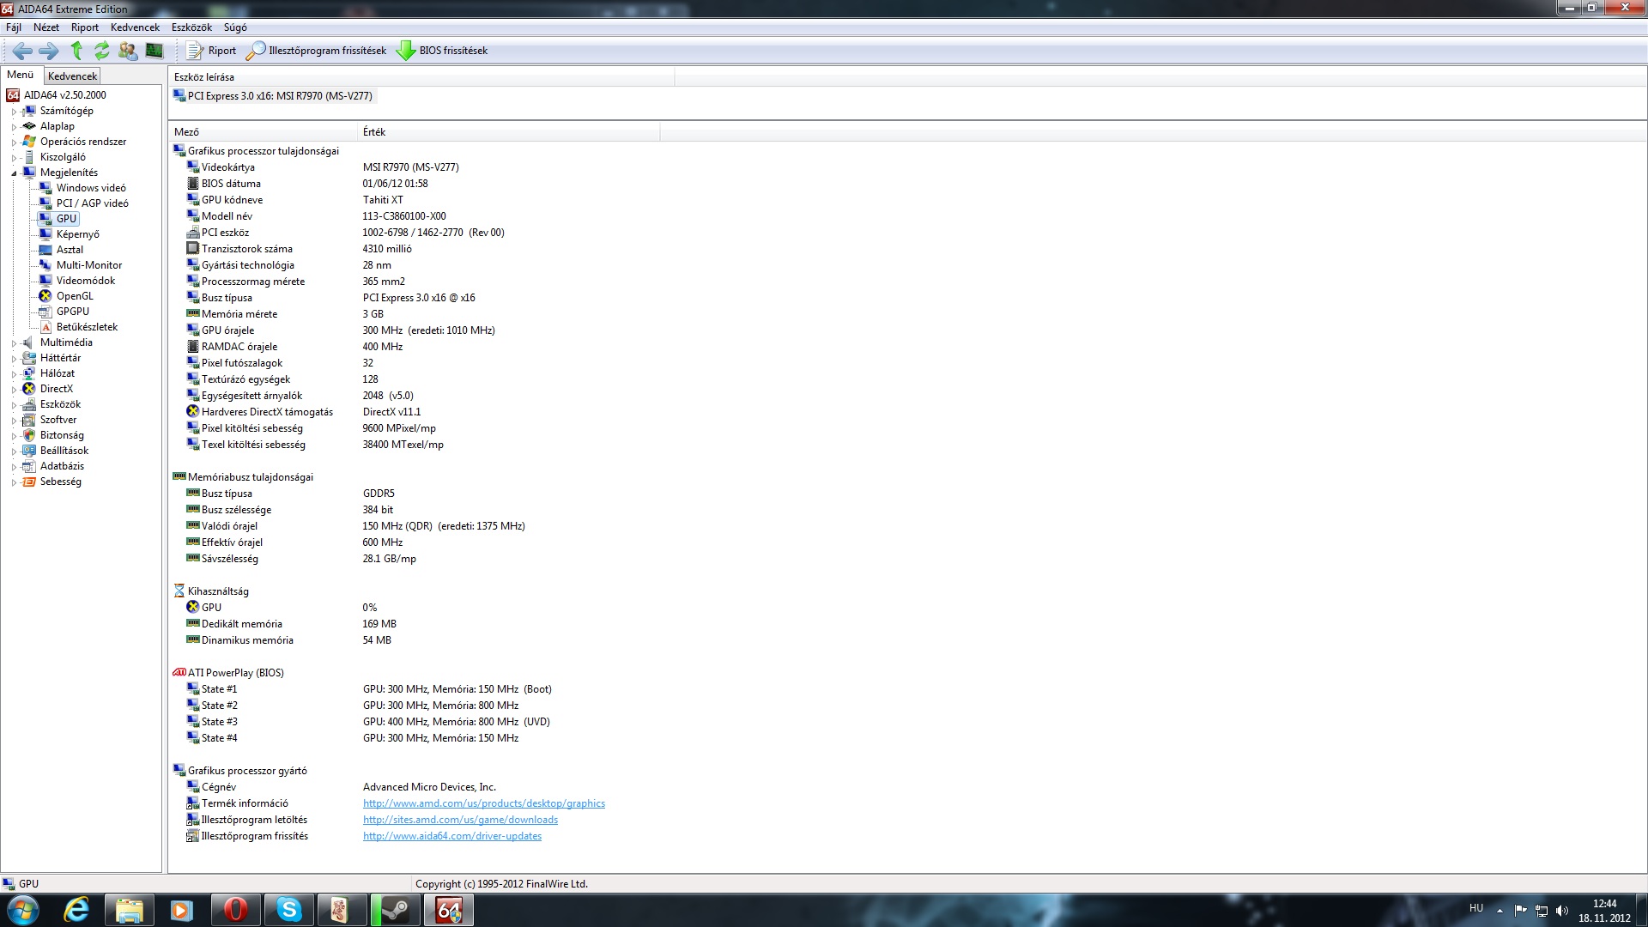Image resolution: width=1648 pixels, height=927 pixels.
Task: Click the Biztonság shield icon
Action: coord(29,435)
